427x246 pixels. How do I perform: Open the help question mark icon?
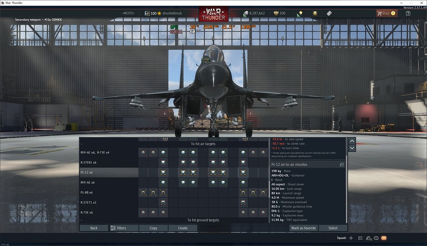[408, 13]
